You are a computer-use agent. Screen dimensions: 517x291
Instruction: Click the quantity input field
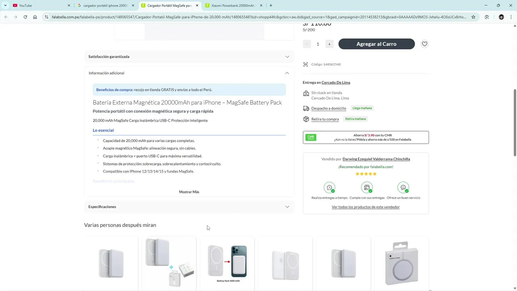(x=318, y=44)
